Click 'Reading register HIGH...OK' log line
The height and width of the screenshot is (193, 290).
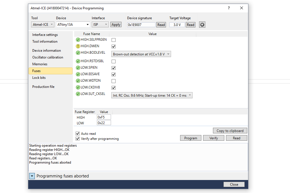pos(49,150)
